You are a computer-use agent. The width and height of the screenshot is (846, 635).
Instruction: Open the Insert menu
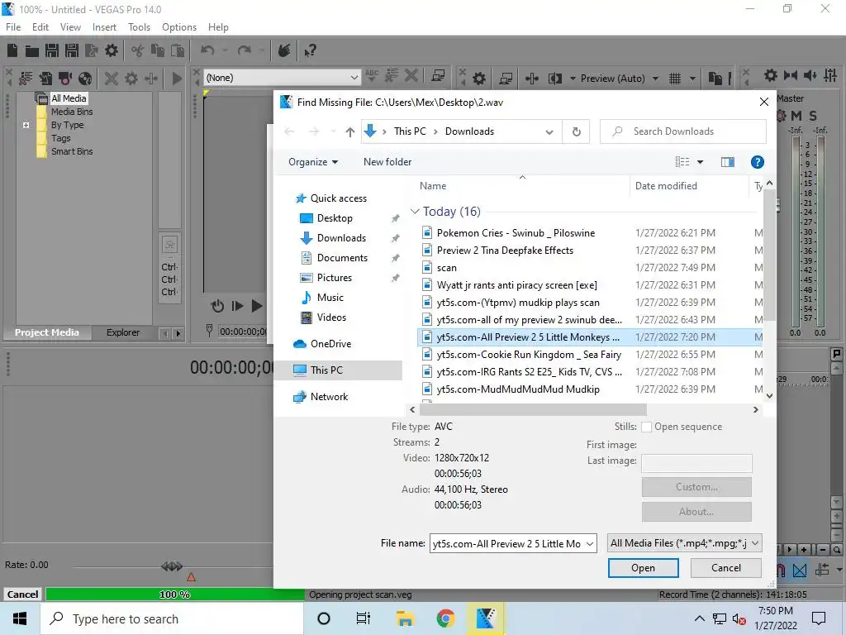pos(104,27)
